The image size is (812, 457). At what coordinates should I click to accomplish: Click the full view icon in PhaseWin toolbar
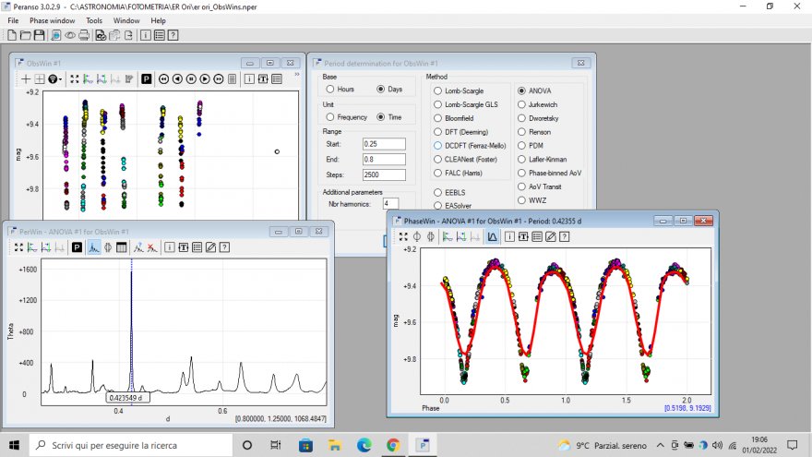tap(403, 237)
